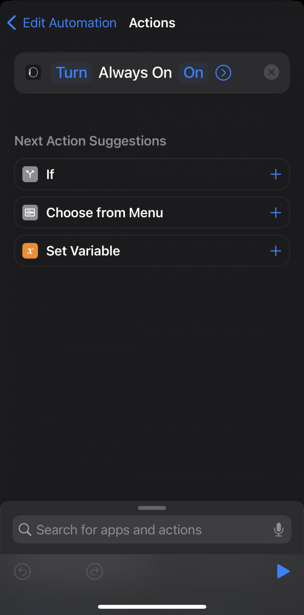Add the Choose from Menu action with plus

coord(275,212)
